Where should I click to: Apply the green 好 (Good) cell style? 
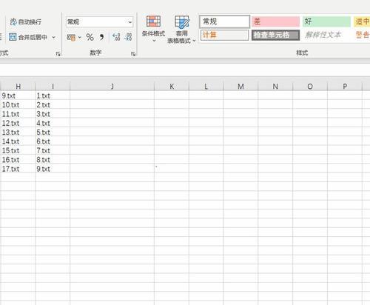click(x=326, y=21)
